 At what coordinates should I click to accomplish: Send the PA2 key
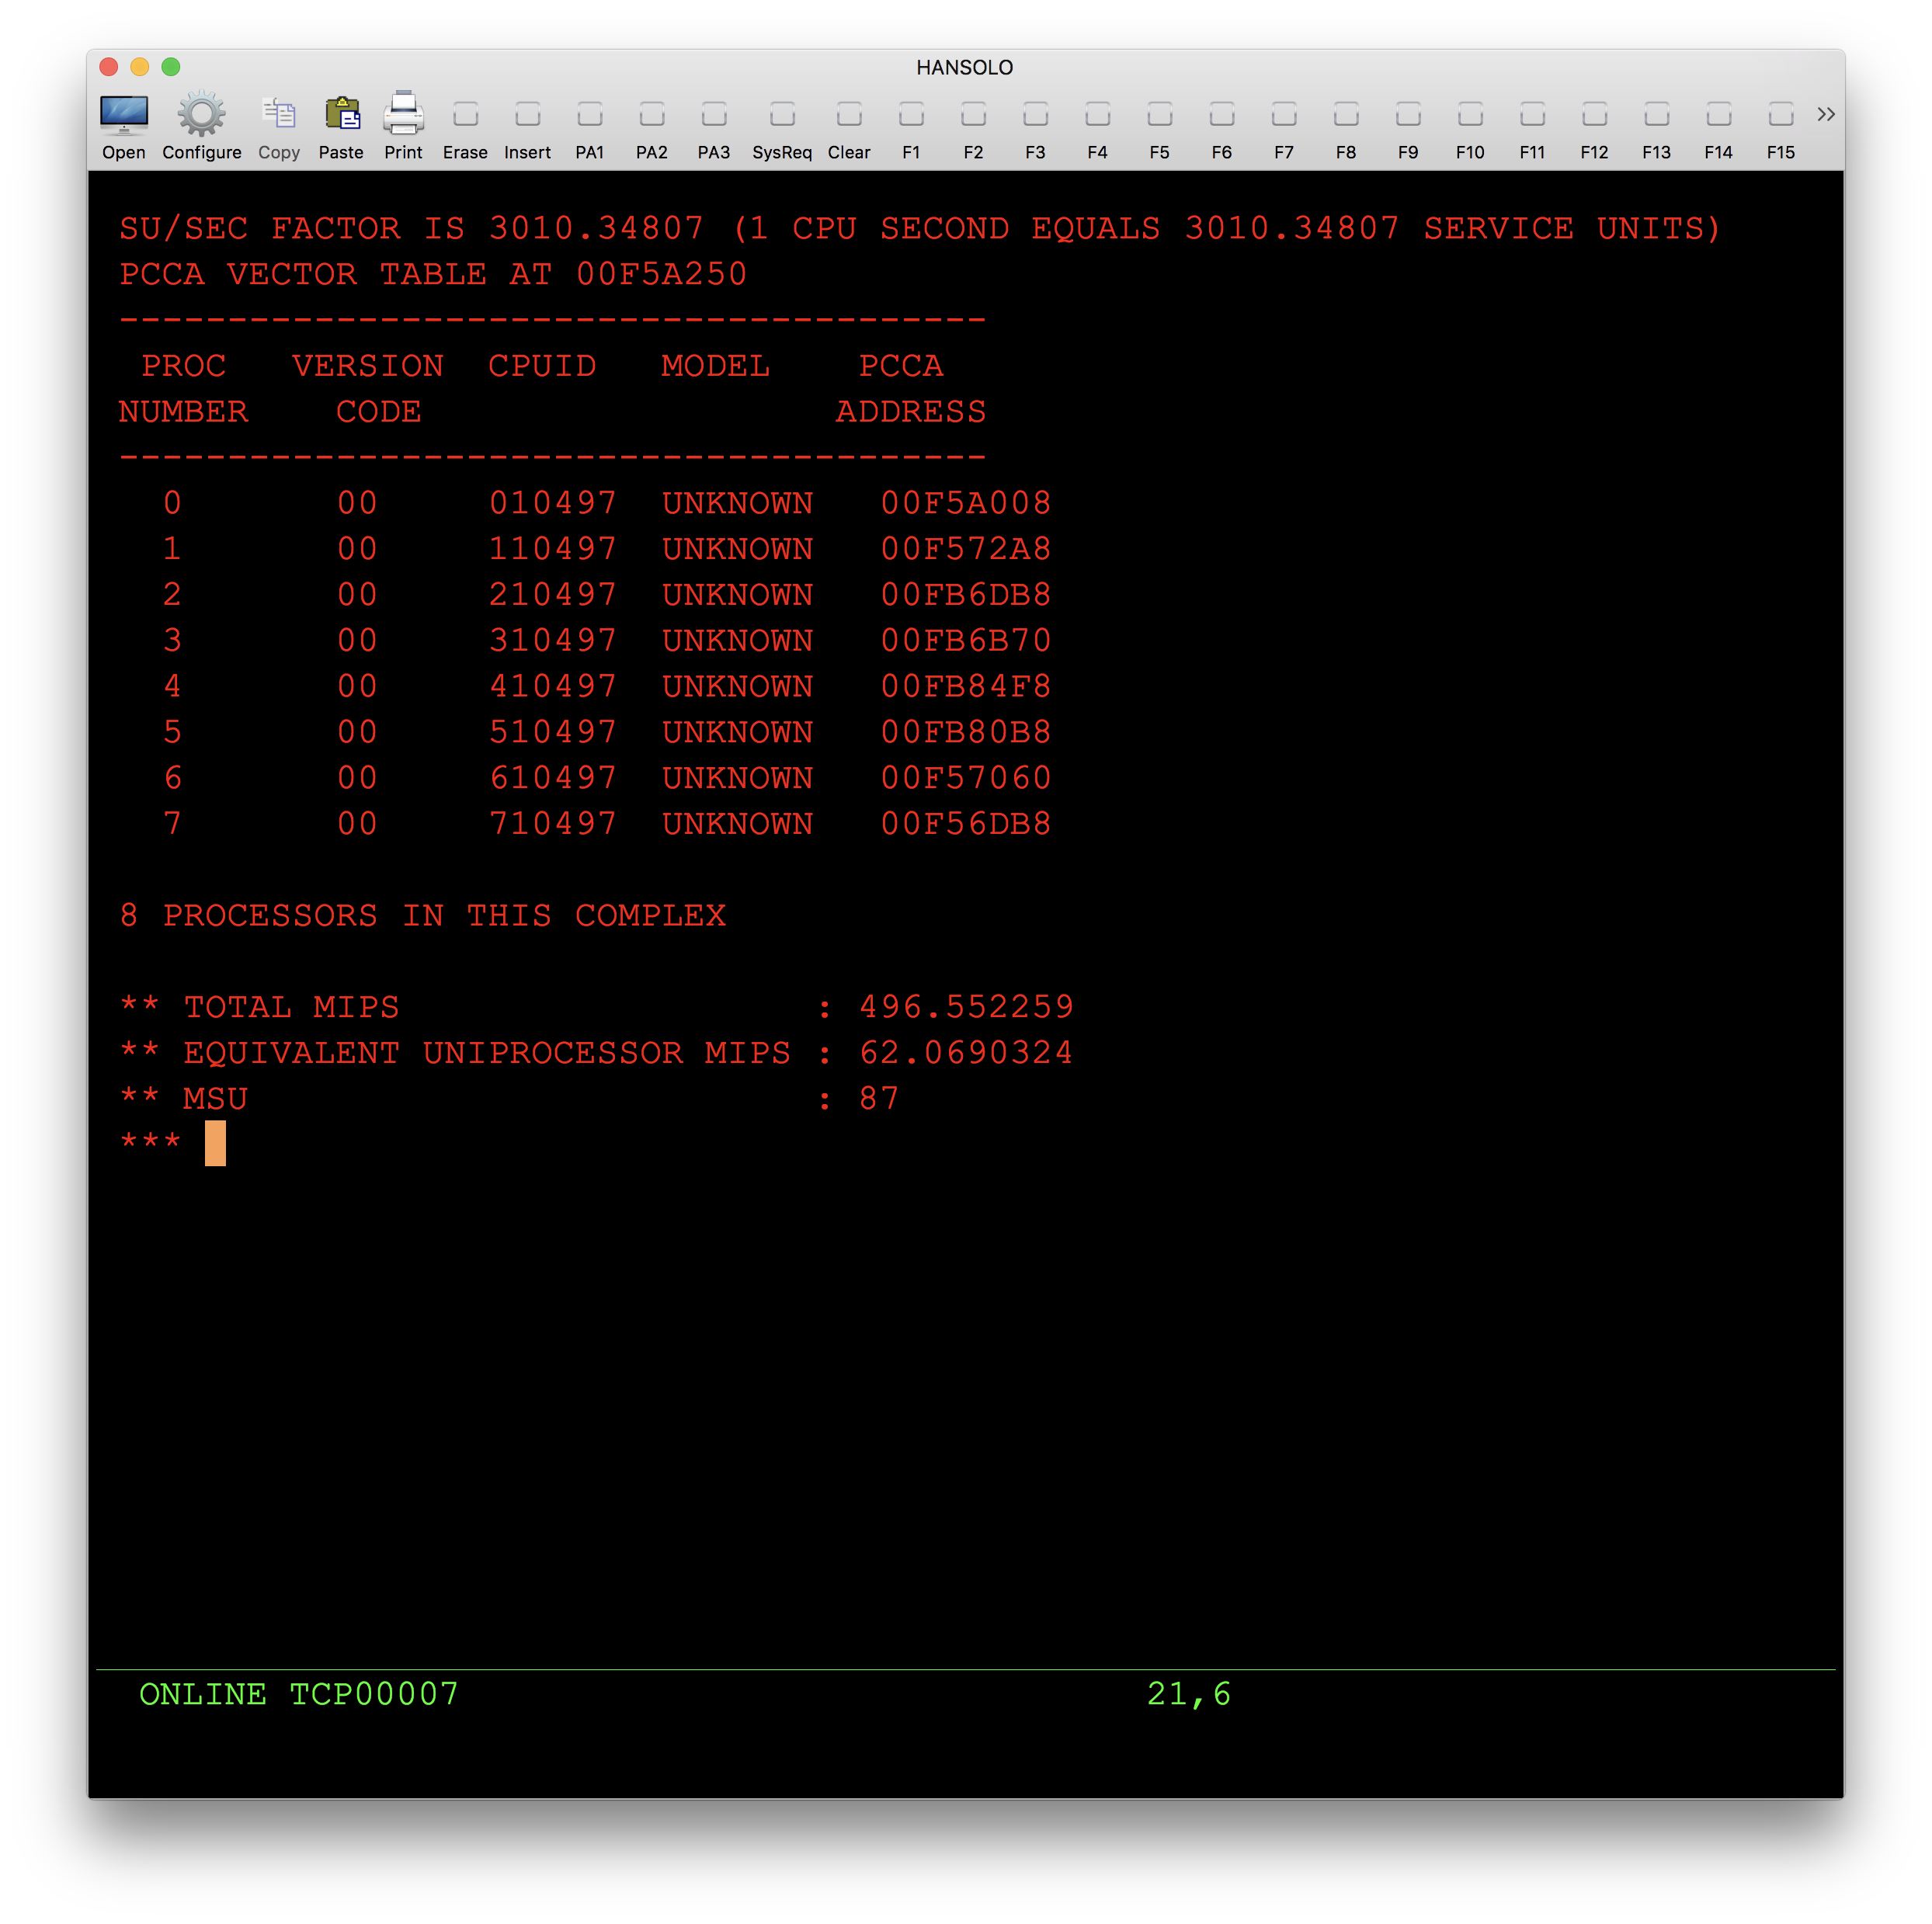point(651,115)
